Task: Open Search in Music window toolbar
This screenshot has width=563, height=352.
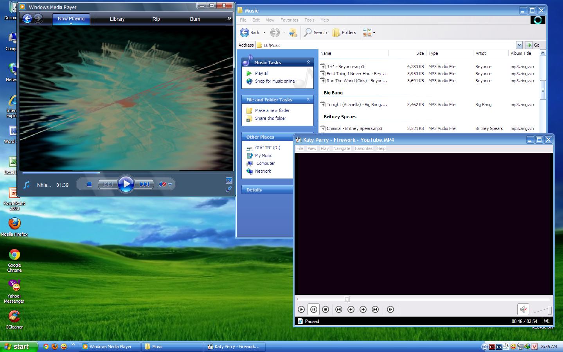Action: (315, 32)
